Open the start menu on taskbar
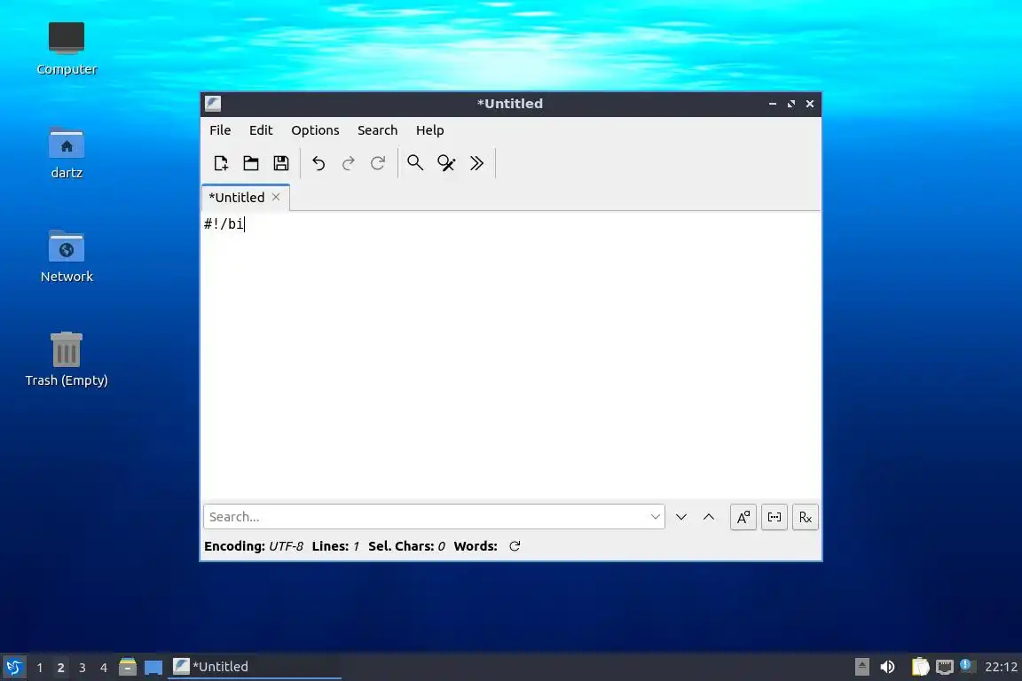 (13, 667)
